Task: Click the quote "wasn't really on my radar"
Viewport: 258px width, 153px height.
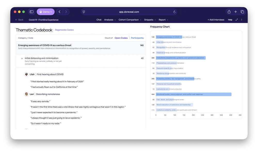Action: coord(46,124)
